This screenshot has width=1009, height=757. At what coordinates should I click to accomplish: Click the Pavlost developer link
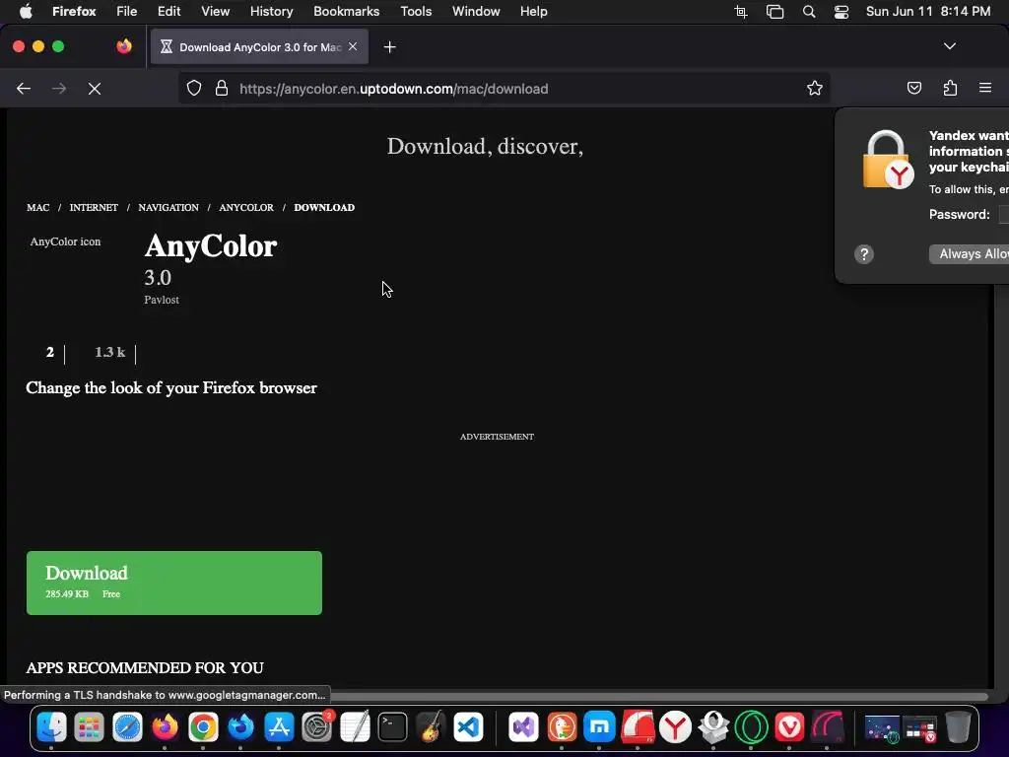click(x=162, y=300)
